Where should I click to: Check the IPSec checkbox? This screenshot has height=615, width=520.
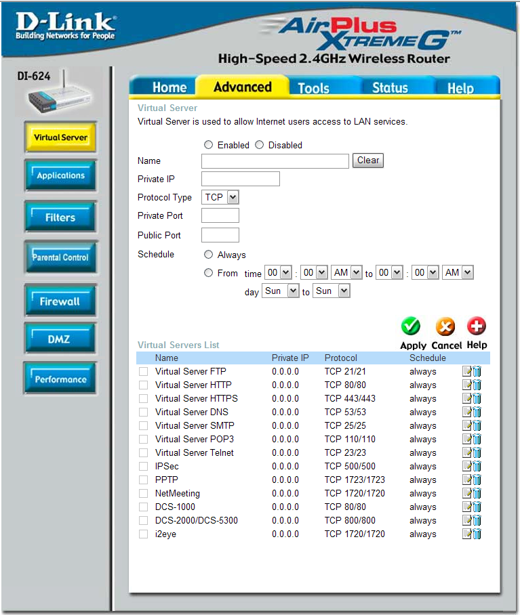point(144,467)
